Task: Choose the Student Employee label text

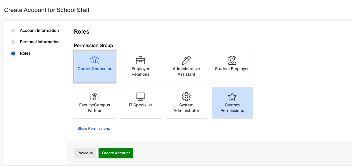Action: coord(232,69)
